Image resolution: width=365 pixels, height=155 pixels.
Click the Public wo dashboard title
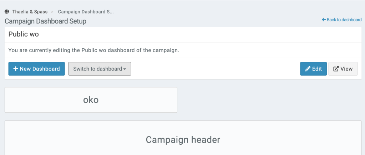(x=24, y=34)
